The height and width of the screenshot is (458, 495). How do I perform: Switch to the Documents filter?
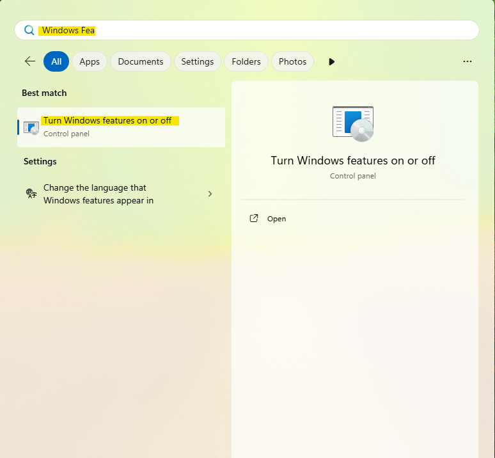pos(141,61)
